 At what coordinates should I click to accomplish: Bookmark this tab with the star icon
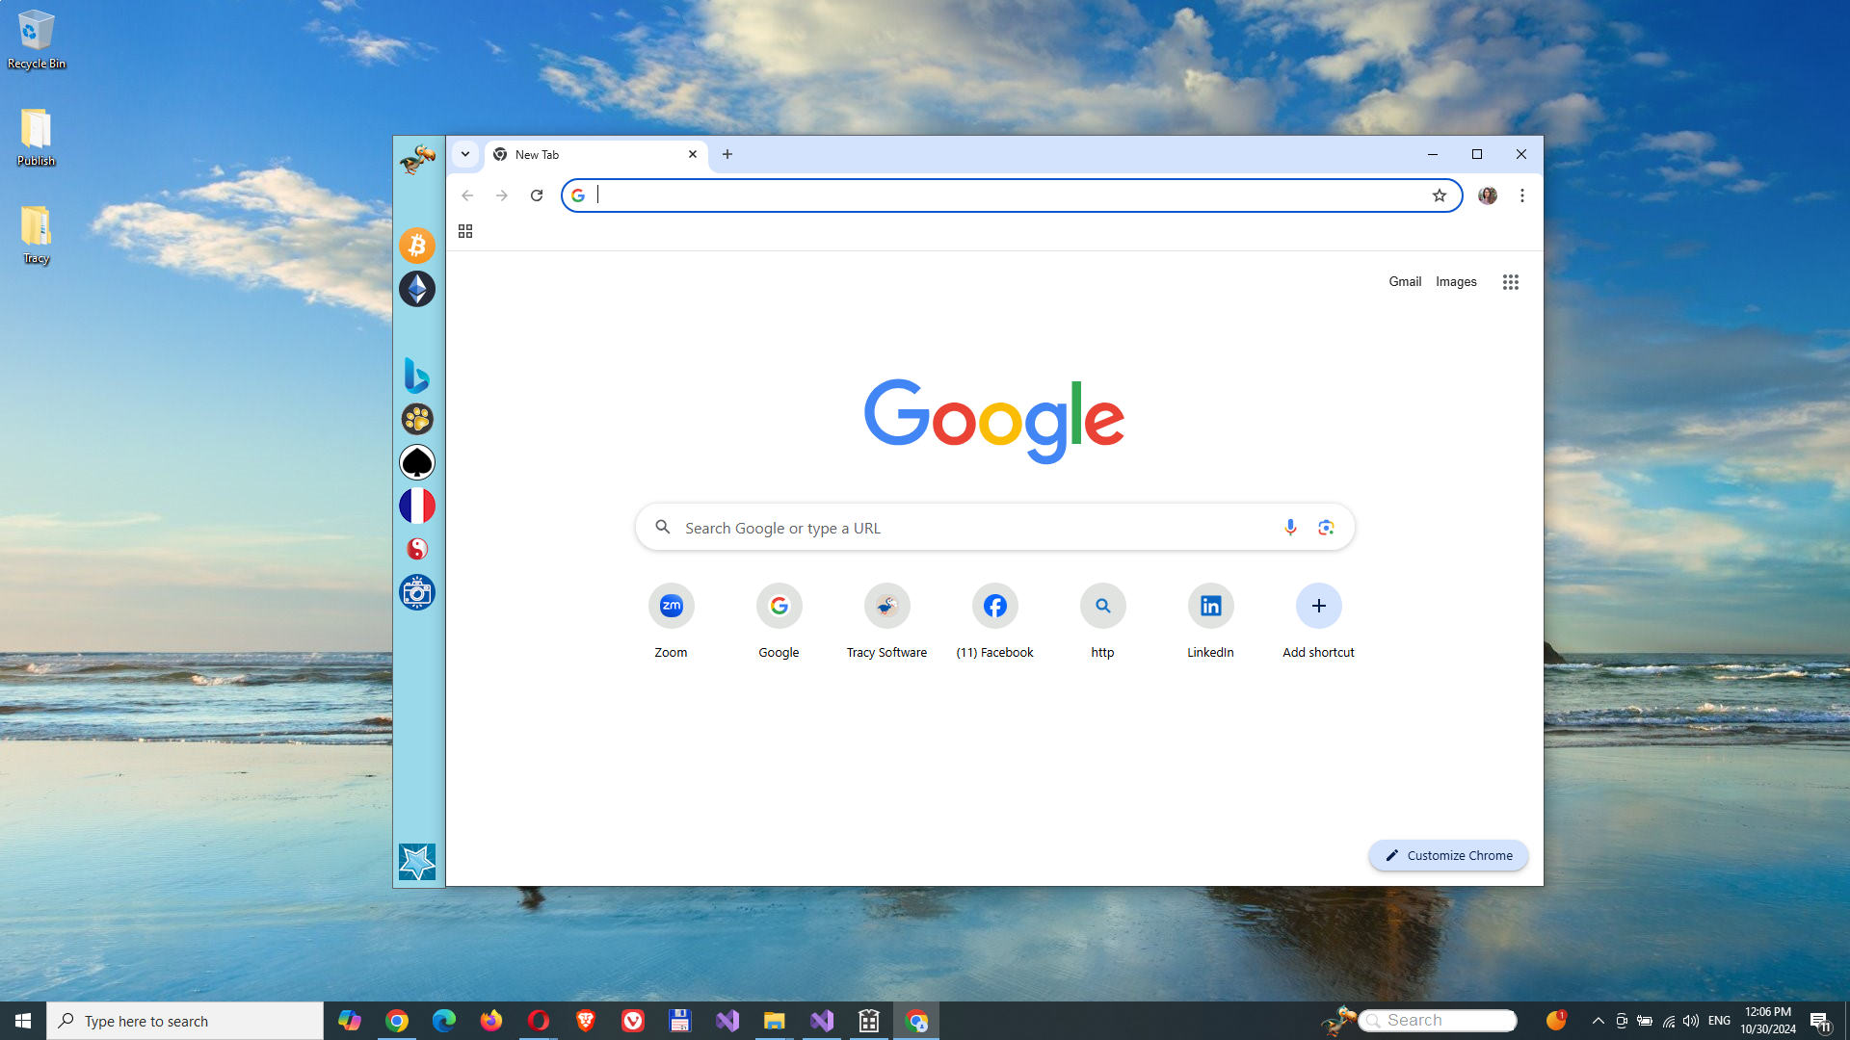click(x=1440, y=195)
